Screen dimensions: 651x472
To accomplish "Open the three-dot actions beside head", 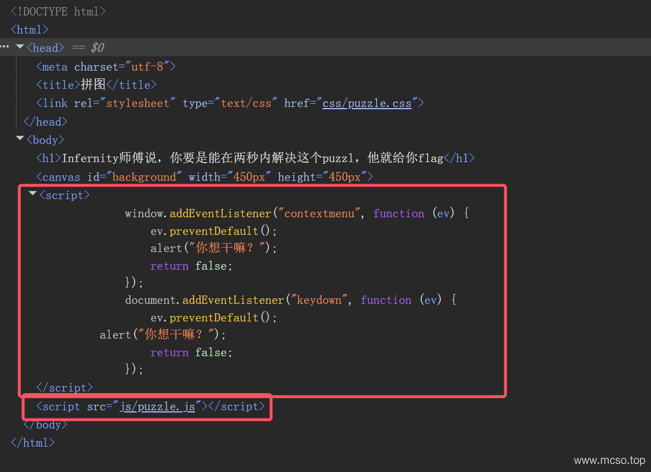I will click(x=5, y=46).
